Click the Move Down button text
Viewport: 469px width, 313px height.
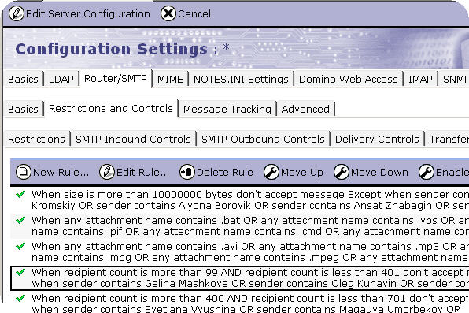379,173
